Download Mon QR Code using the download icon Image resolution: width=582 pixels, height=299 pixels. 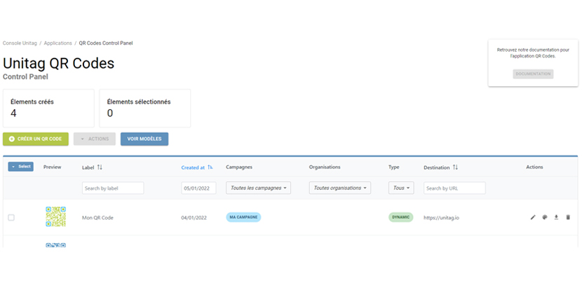(556, 218)
